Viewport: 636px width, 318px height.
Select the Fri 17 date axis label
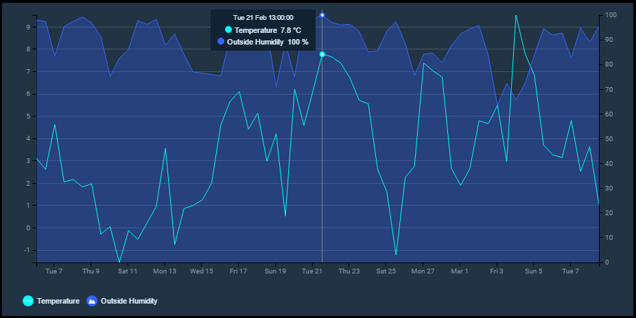[x=238, y=271]
